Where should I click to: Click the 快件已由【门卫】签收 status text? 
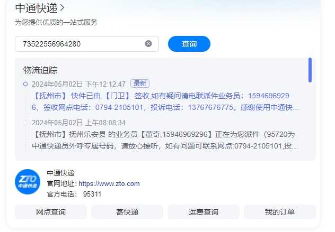165,101
